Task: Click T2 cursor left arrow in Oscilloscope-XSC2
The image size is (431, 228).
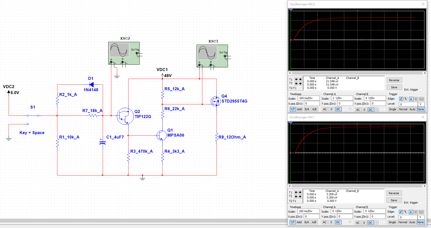Action: click(x=296, y=83)
